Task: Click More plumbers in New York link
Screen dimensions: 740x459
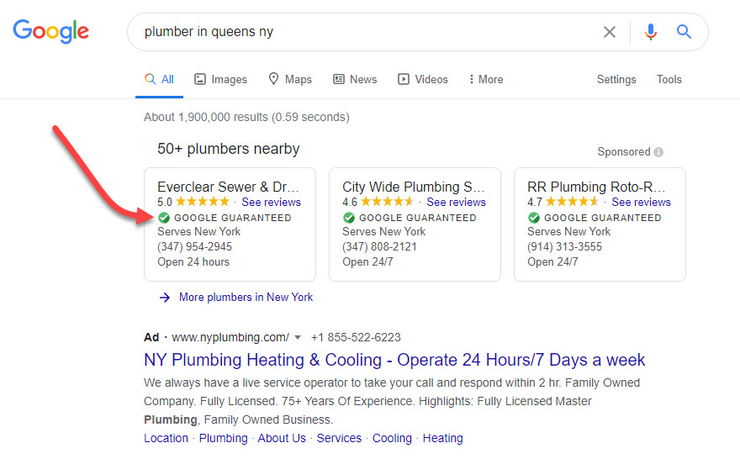Action: [x=245, y=297]
